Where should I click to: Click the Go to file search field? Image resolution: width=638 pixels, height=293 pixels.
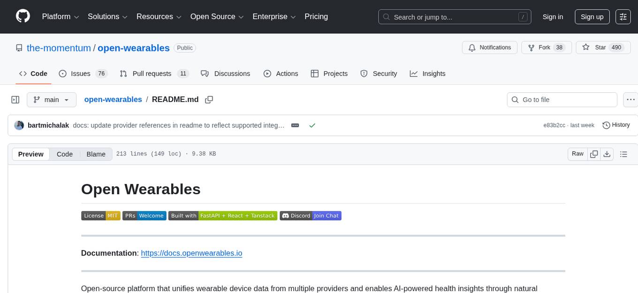562,99
